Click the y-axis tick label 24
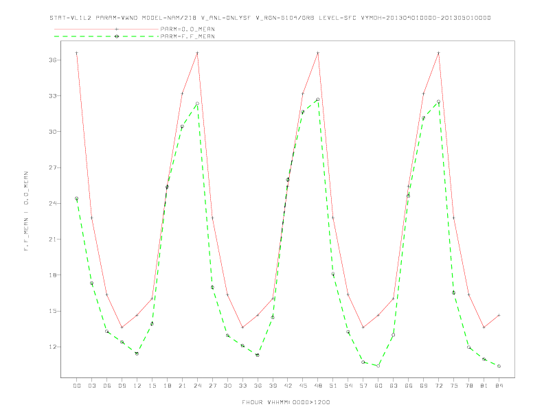 (x=53, y=203)
